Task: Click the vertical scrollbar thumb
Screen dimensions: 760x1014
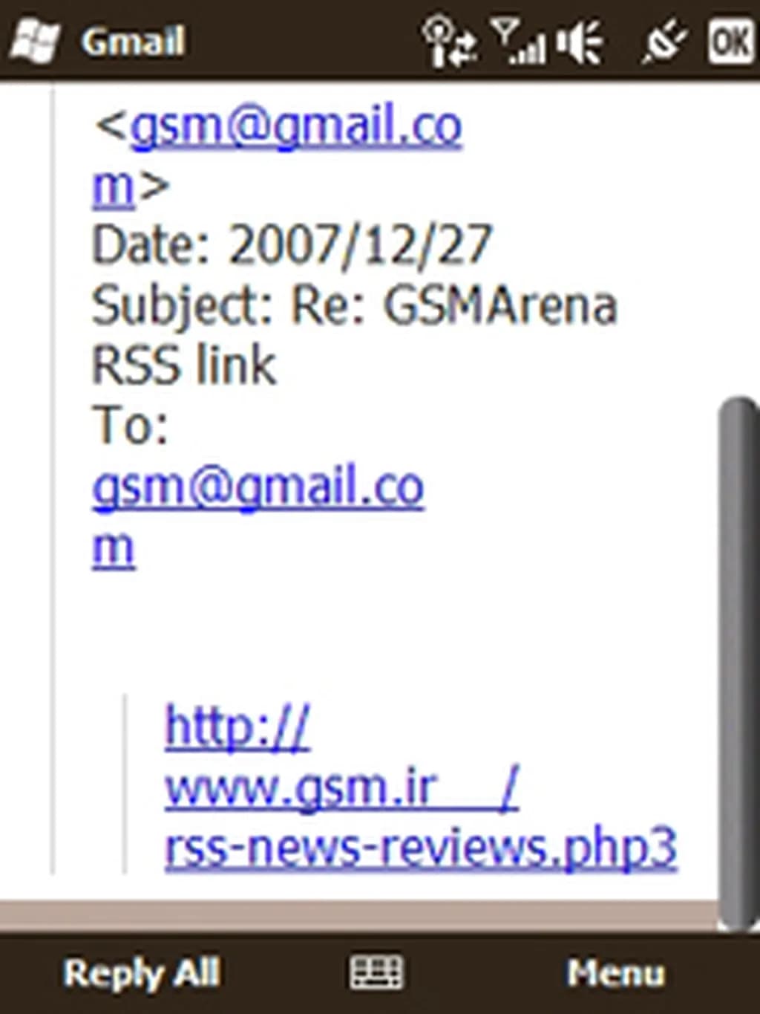Action: (x=739, y=663)
